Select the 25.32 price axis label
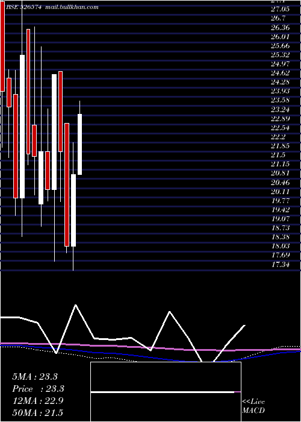 coord(281,55)
